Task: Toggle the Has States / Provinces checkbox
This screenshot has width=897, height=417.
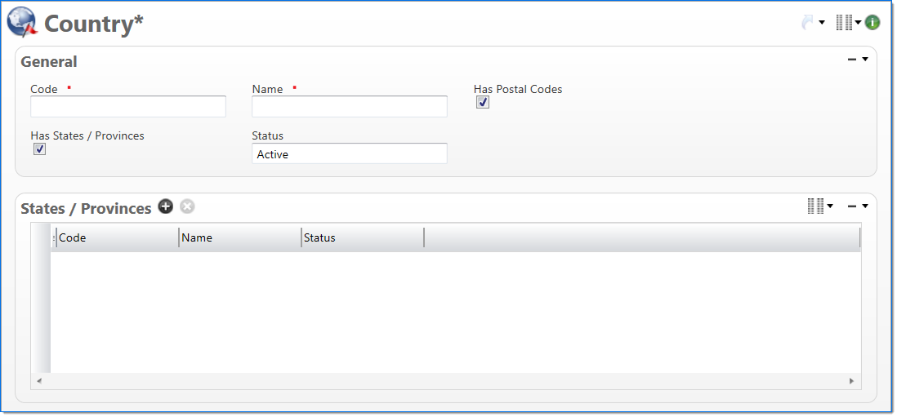Action: pyautogui.click(x=39, y=149)
